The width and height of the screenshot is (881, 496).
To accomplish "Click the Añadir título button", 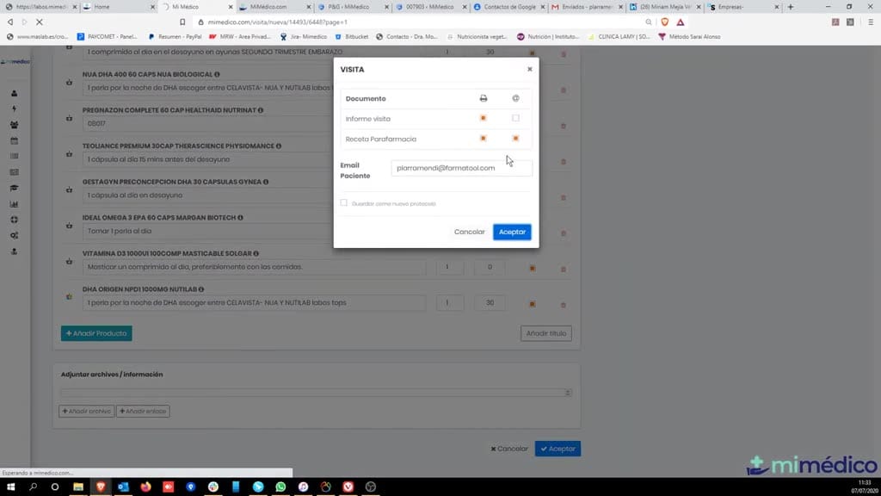I will [x=545, y=333].
